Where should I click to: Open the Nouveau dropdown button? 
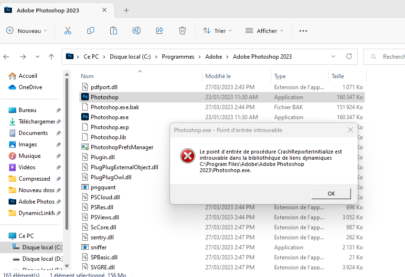point(27,31)
